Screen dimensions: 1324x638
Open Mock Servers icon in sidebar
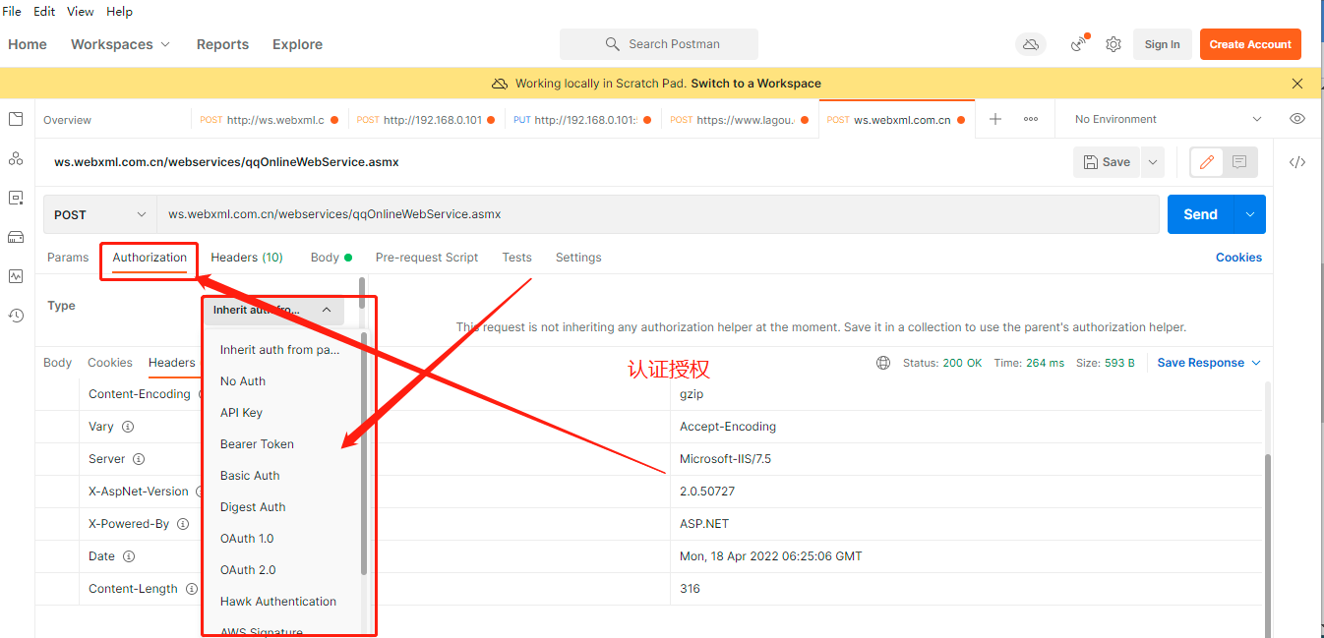(16, 237)
